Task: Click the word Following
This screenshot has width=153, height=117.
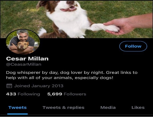Action: pyautogui.click(x=29, y=94)
